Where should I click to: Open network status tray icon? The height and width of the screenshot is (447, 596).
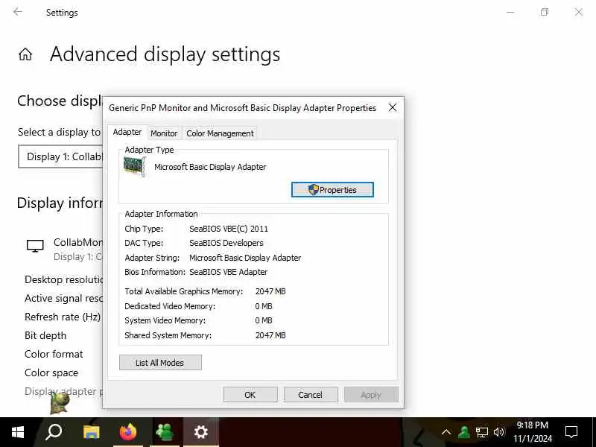pos(481,432)
